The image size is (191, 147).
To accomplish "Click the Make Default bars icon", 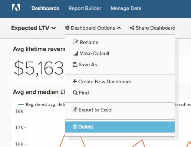I will 75,54.
